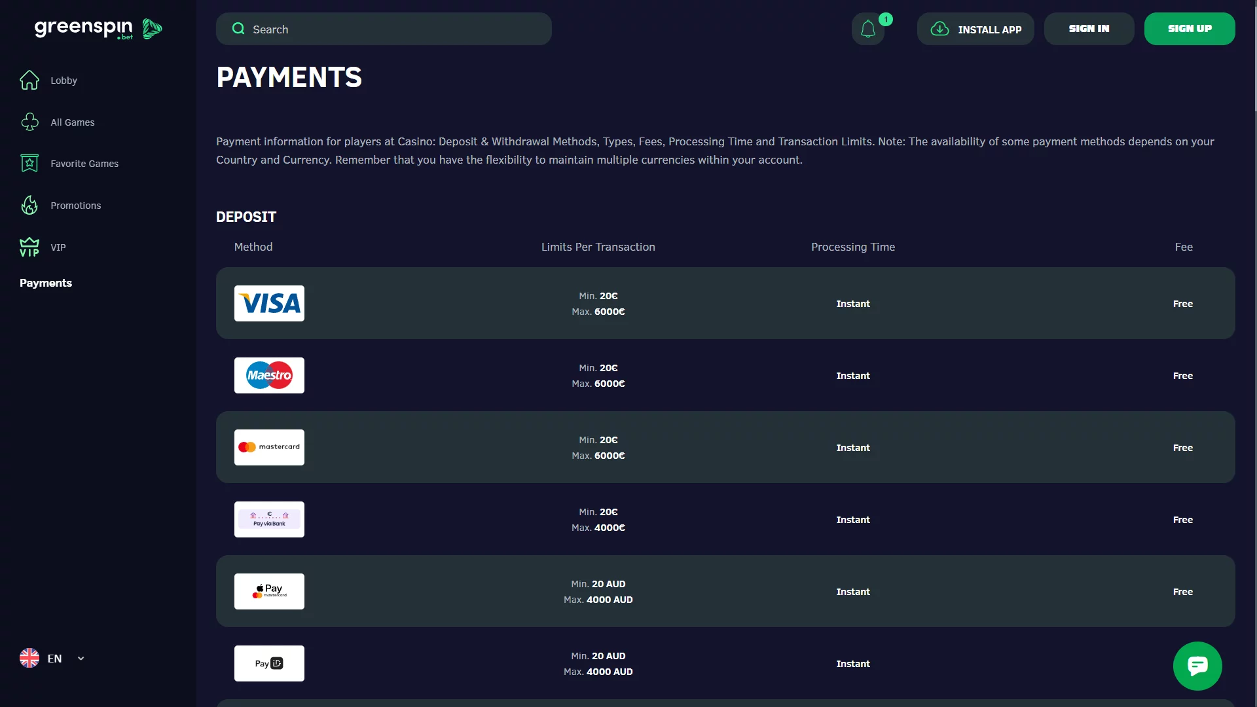Click the VISA payment logo
This screenshot has height=707, width=1257.
tap(269, 303)
